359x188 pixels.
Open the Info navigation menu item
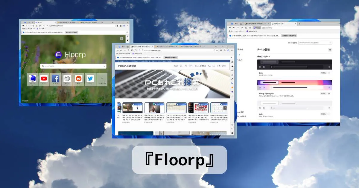point(214,66)
